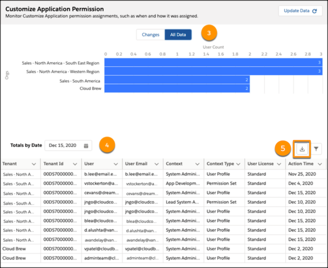Click the Western Region chart bar
This screenshot has height=268, width=328.
213,71
